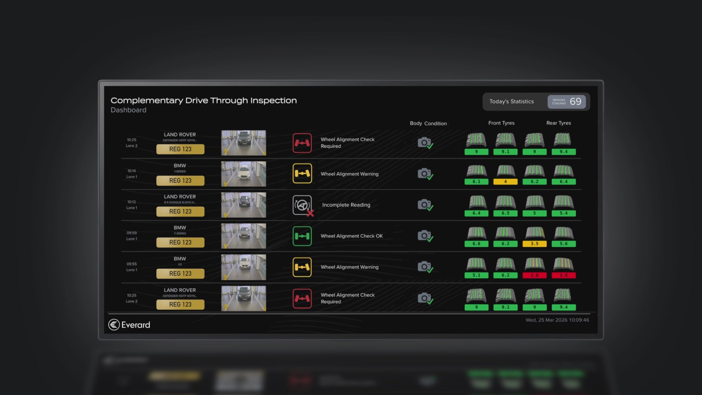Open the REG 123 plate for the BMW 7-Series
Image resolution: width=702 pixels, height=395 pixels.
click(x=180, y=242)
